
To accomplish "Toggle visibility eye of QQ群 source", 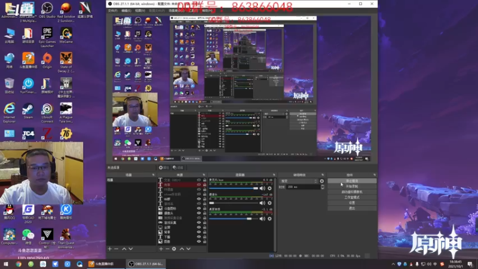I will coord(199,199).
